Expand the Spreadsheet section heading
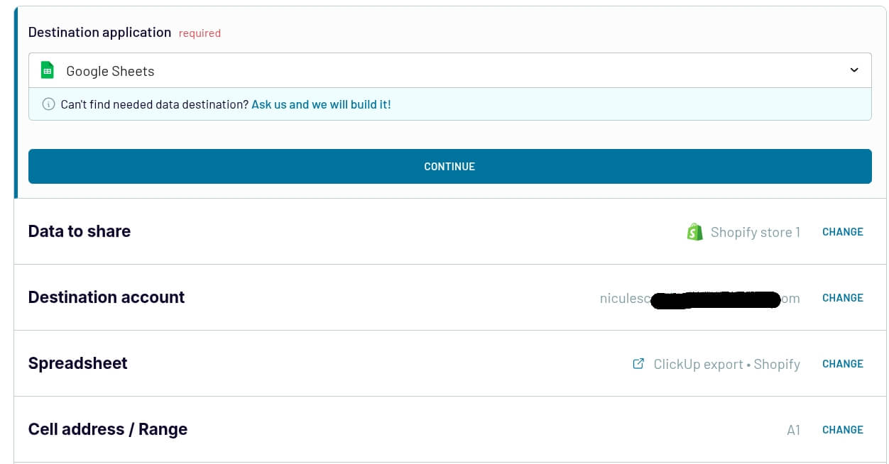The image size is (889, 464). 78,363
